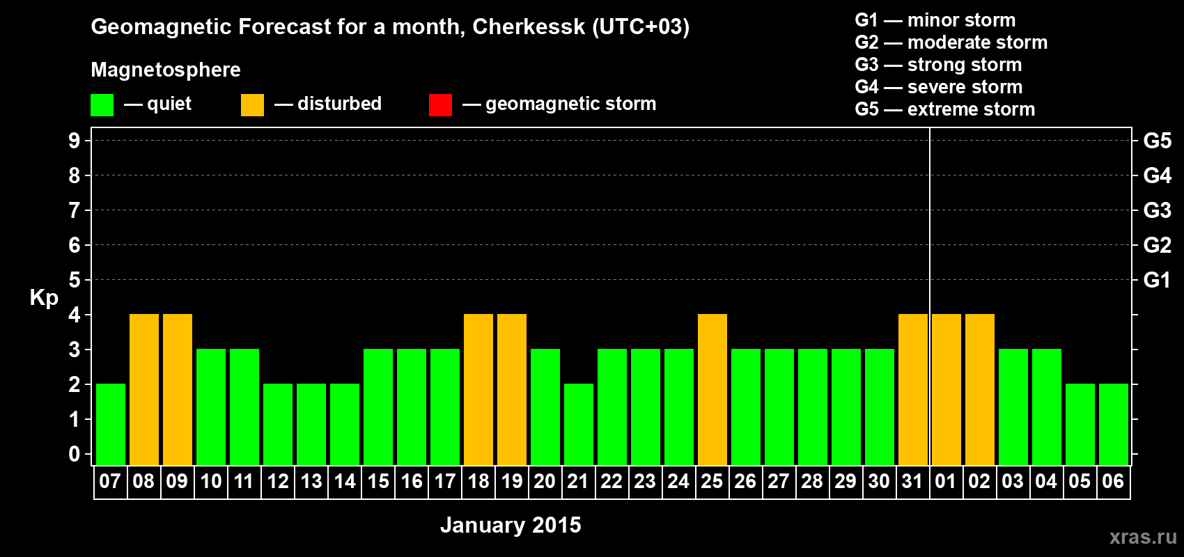Click the Kp axis value 0
Viewport: 1184px width, 557px height.
[75, 454]
